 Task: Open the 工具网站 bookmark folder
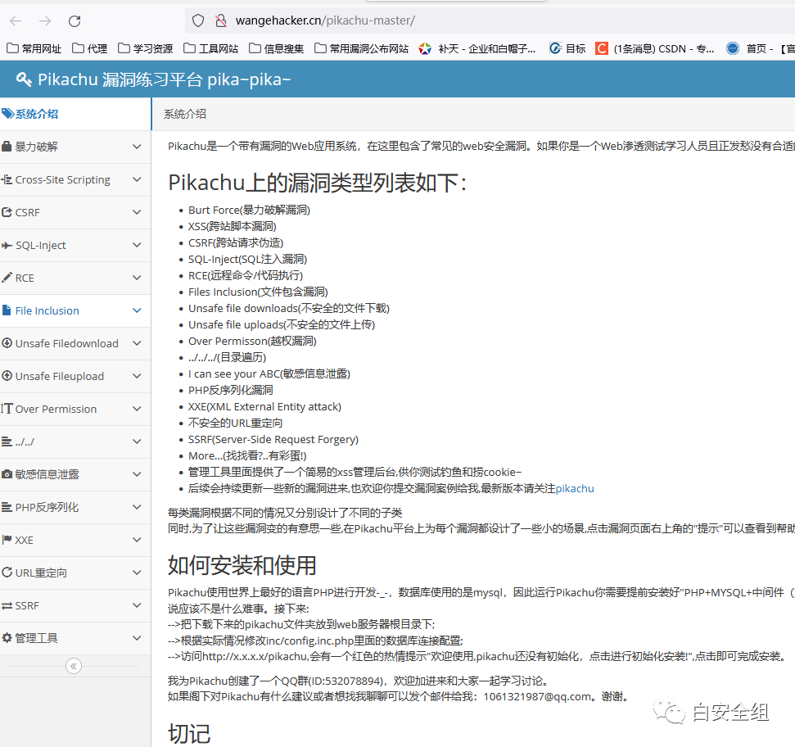point(211,48)
